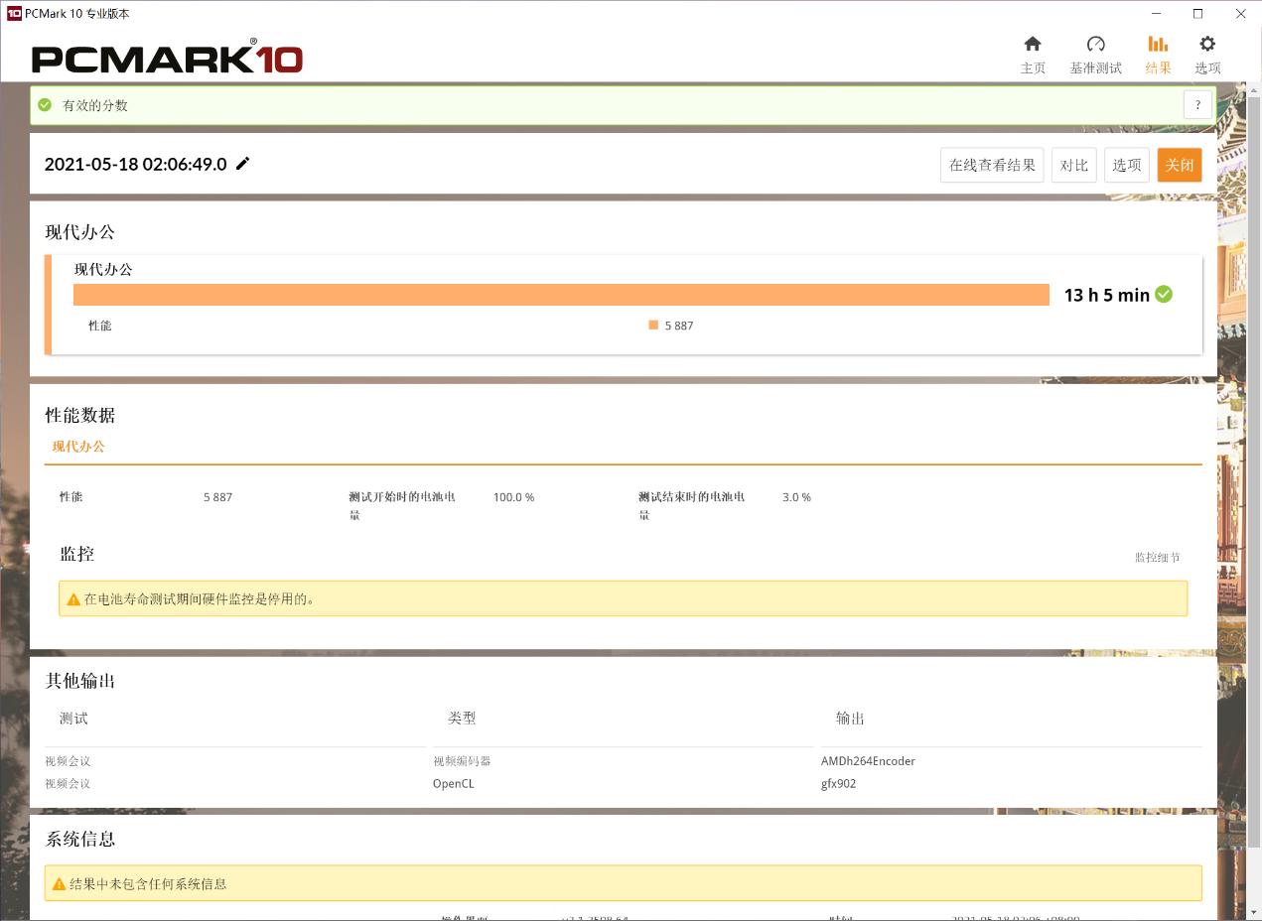Click the 选项 button next to 对比
This screenshot has width=1262, height=921.
click(x=1127, y=165)
